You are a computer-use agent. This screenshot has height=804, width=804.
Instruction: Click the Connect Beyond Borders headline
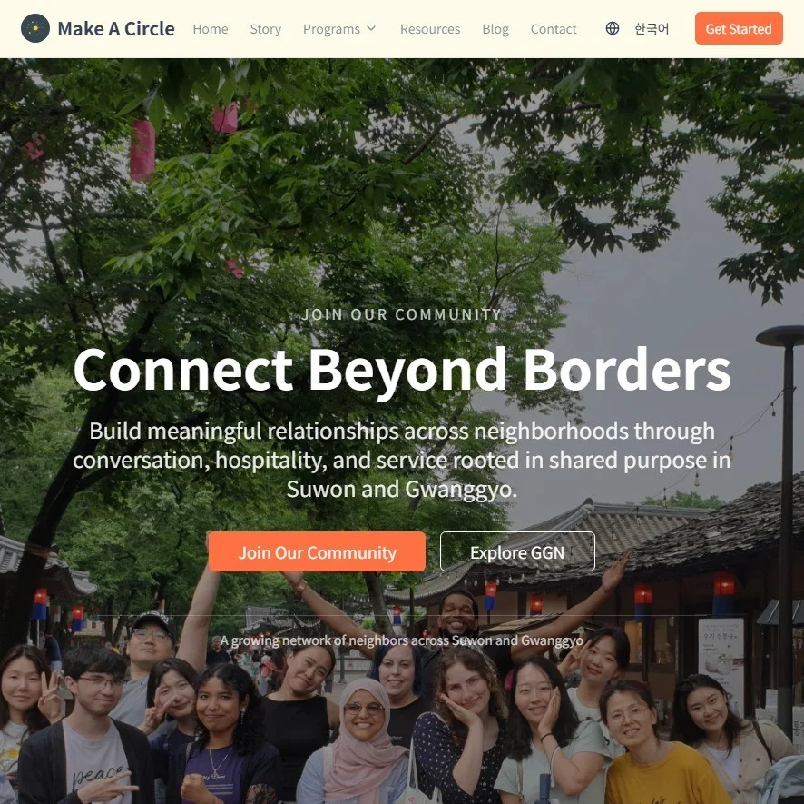point(402,370)
